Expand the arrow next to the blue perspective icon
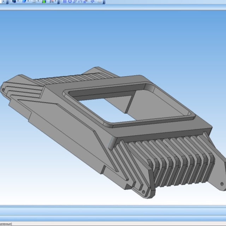 click(28, 1)
